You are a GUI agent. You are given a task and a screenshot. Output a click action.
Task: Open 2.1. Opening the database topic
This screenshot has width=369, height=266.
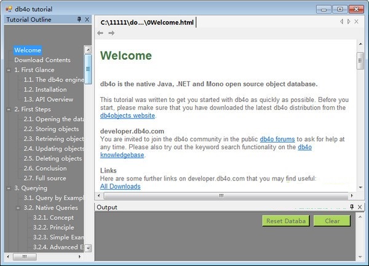[x=54, y=119]
